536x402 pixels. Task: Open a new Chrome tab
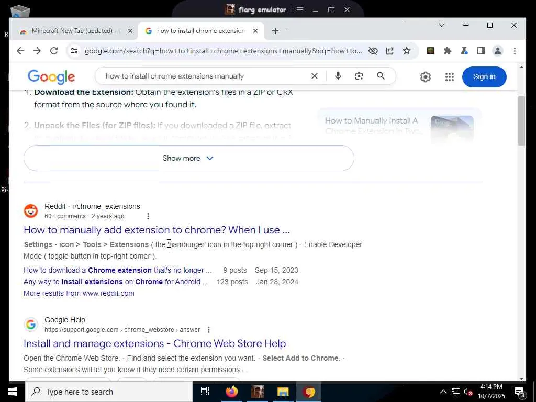click(275, 31)
